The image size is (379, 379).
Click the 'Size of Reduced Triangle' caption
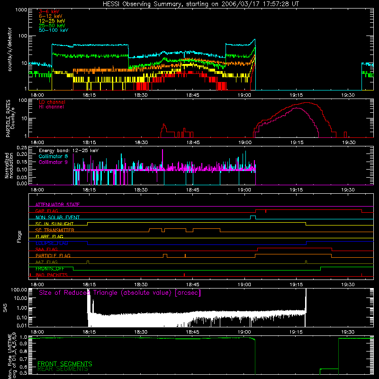click(120, 293)
